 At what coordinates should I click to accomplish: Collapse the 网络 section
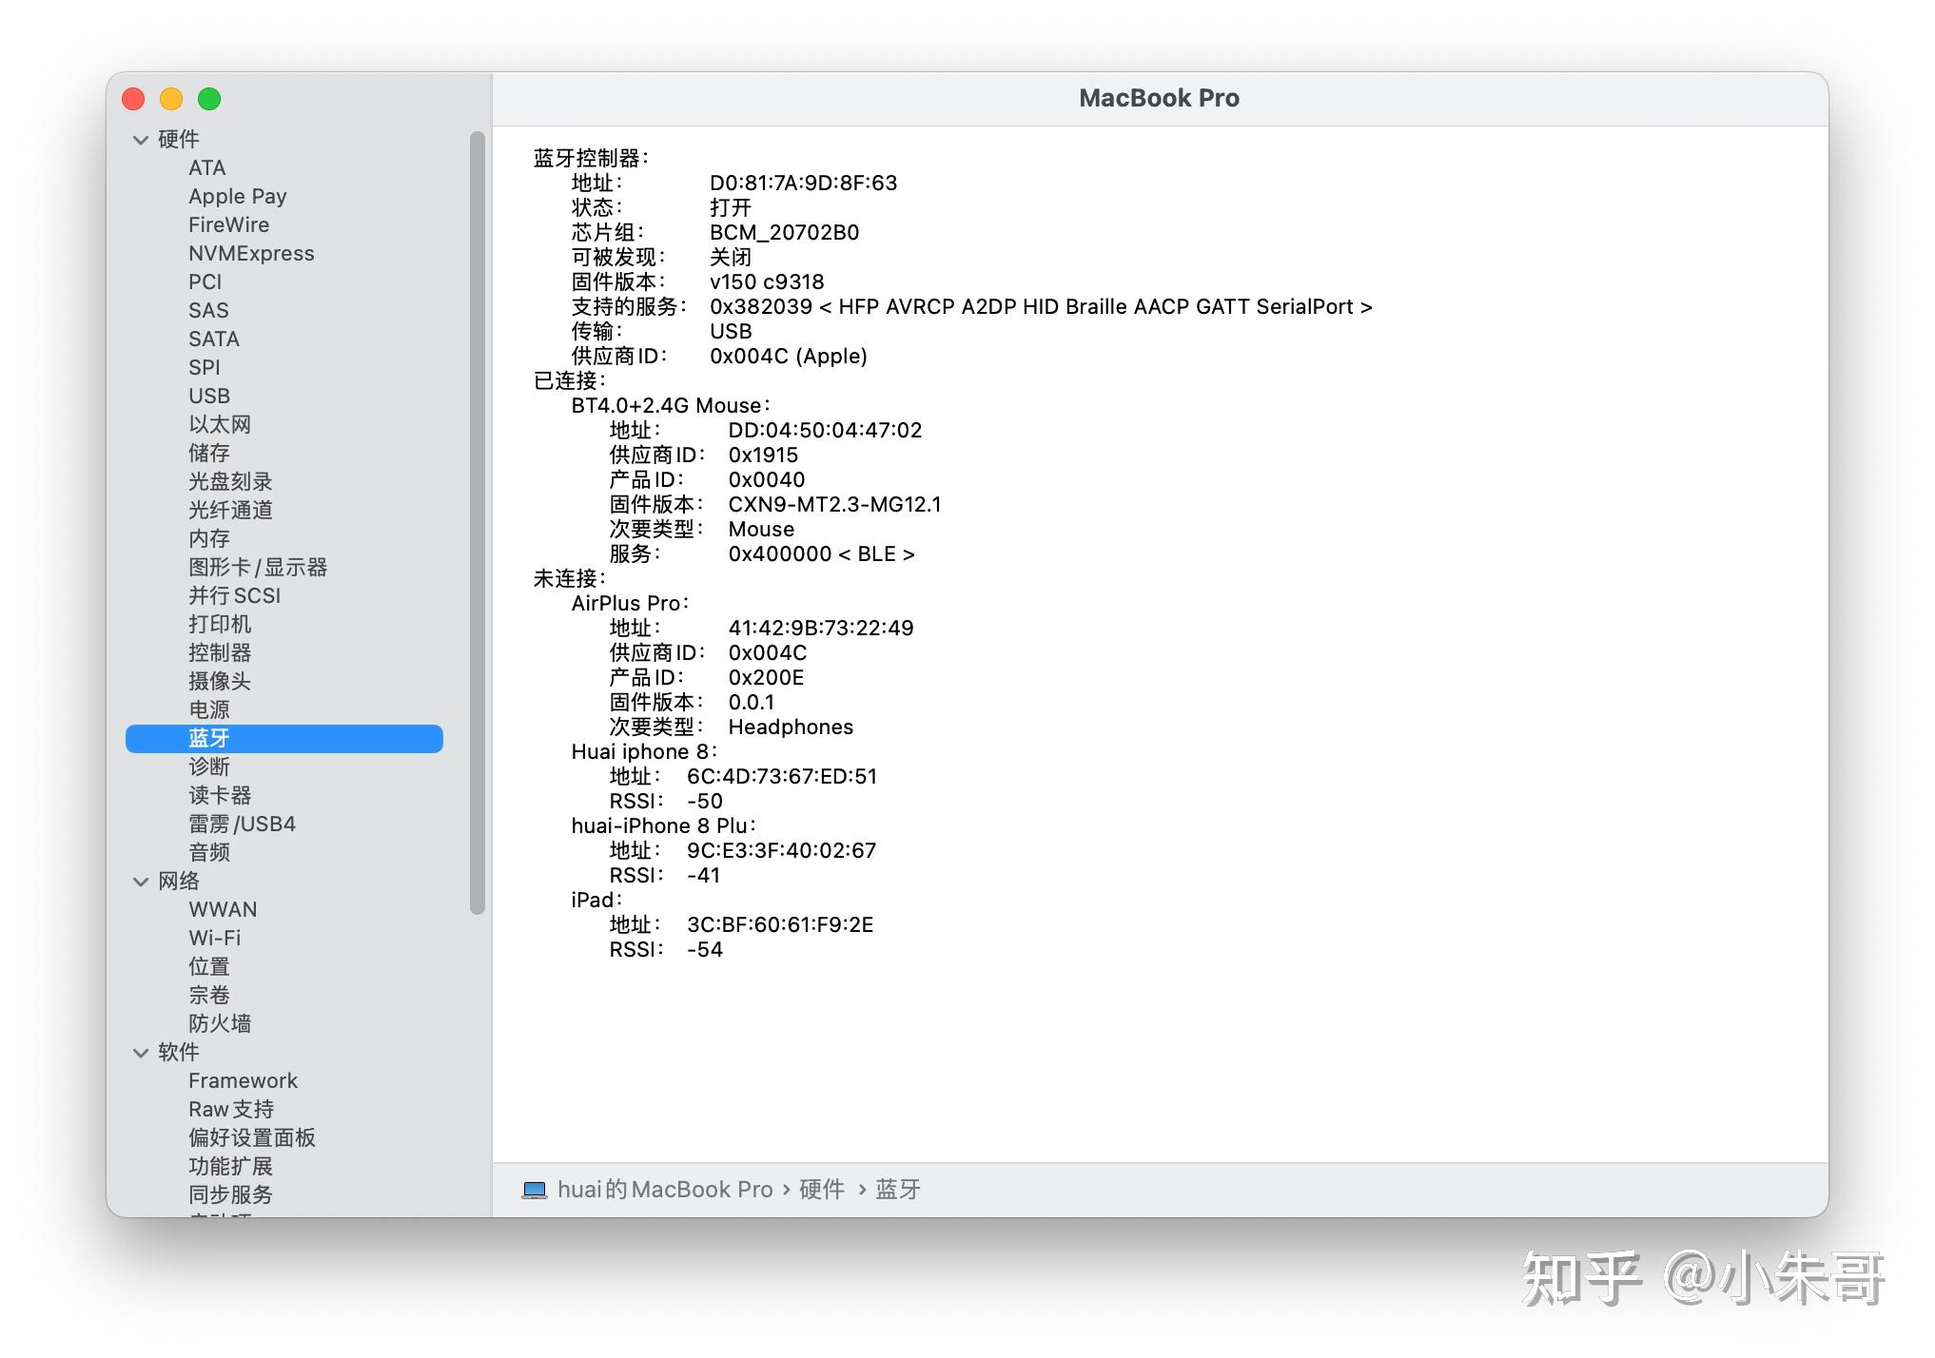[140, 882]
